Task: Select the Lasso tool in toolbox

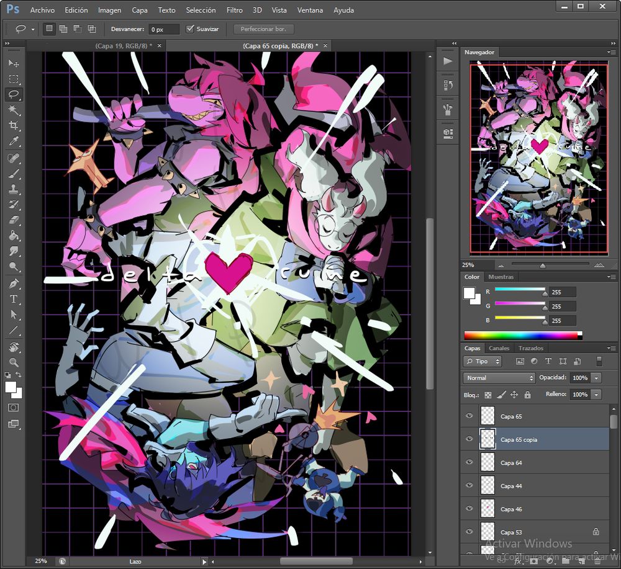Action: point(14,94)
